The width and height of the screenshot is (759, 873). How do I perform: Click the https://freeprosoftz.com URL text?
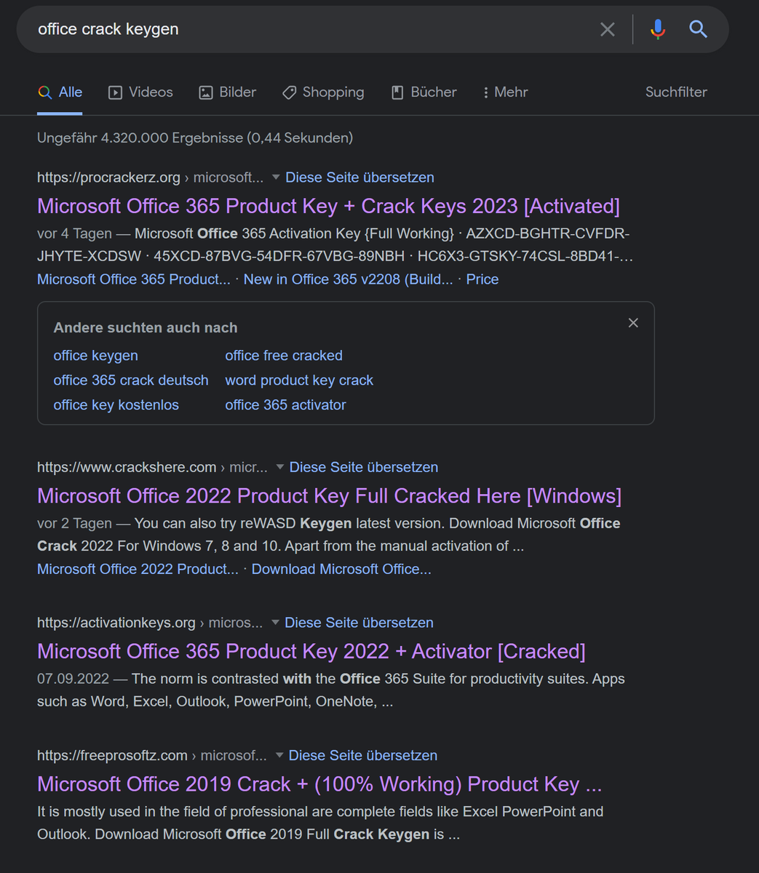coord(112,755)
